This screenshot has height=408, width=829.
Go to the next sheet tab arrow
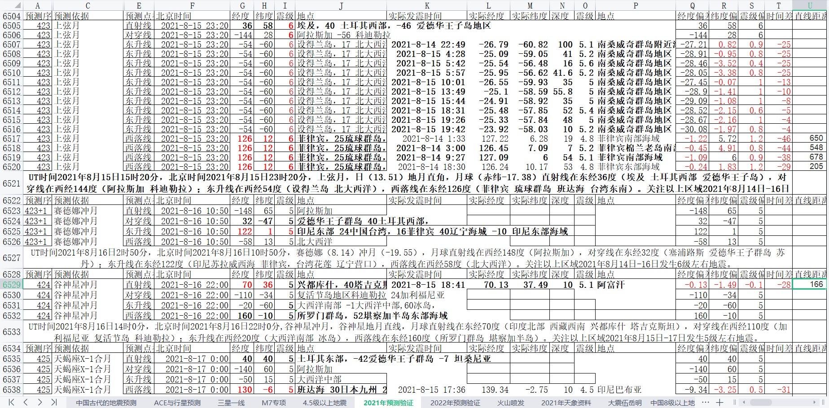pyautogui.click(x=40, y=402)
